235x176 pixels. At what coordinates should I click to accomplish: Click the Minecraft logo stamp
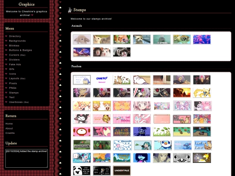coord(82,145)
